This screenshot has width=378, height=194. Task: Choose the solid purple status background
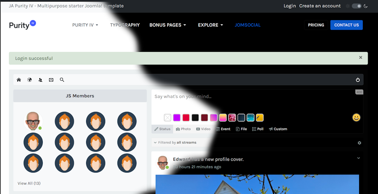[x=177, y=118]
